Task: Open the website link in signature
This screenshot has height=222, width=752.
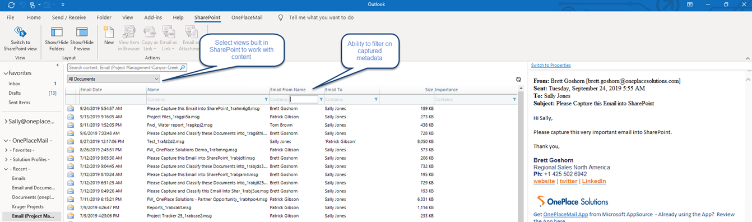Action: (544, 181)
